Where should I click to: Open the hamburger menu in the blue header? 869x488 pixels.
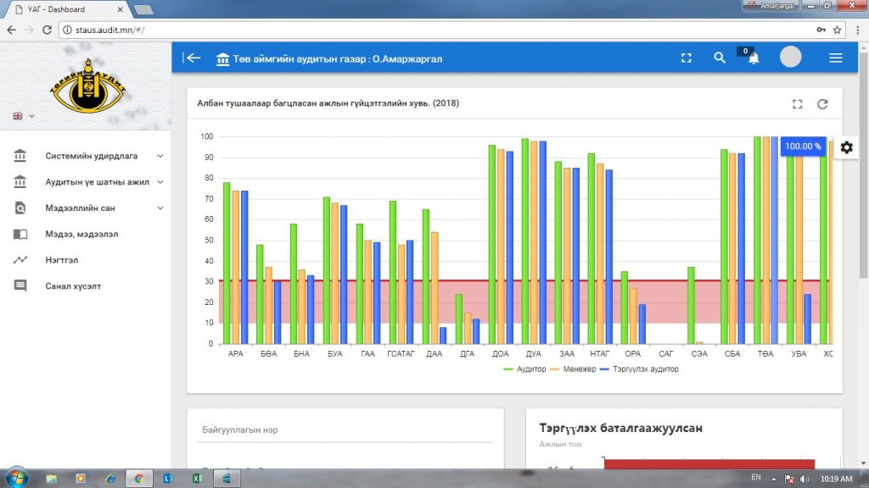coord(836,58)
